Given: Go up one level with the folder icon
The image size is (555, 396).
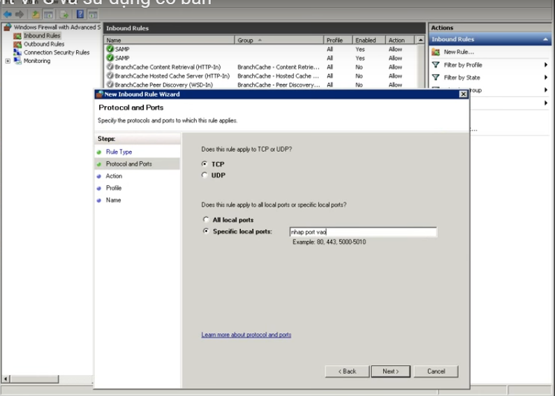Looking at the screenshot, I should click(36, 15).
